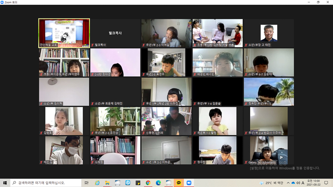
Task: Open the clock showing 2021-08-22
Action: pos(313,183)
